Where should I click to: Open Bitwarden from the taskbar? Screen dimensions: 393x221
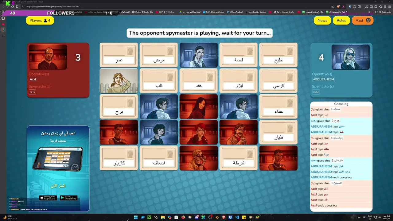point(230,217)
